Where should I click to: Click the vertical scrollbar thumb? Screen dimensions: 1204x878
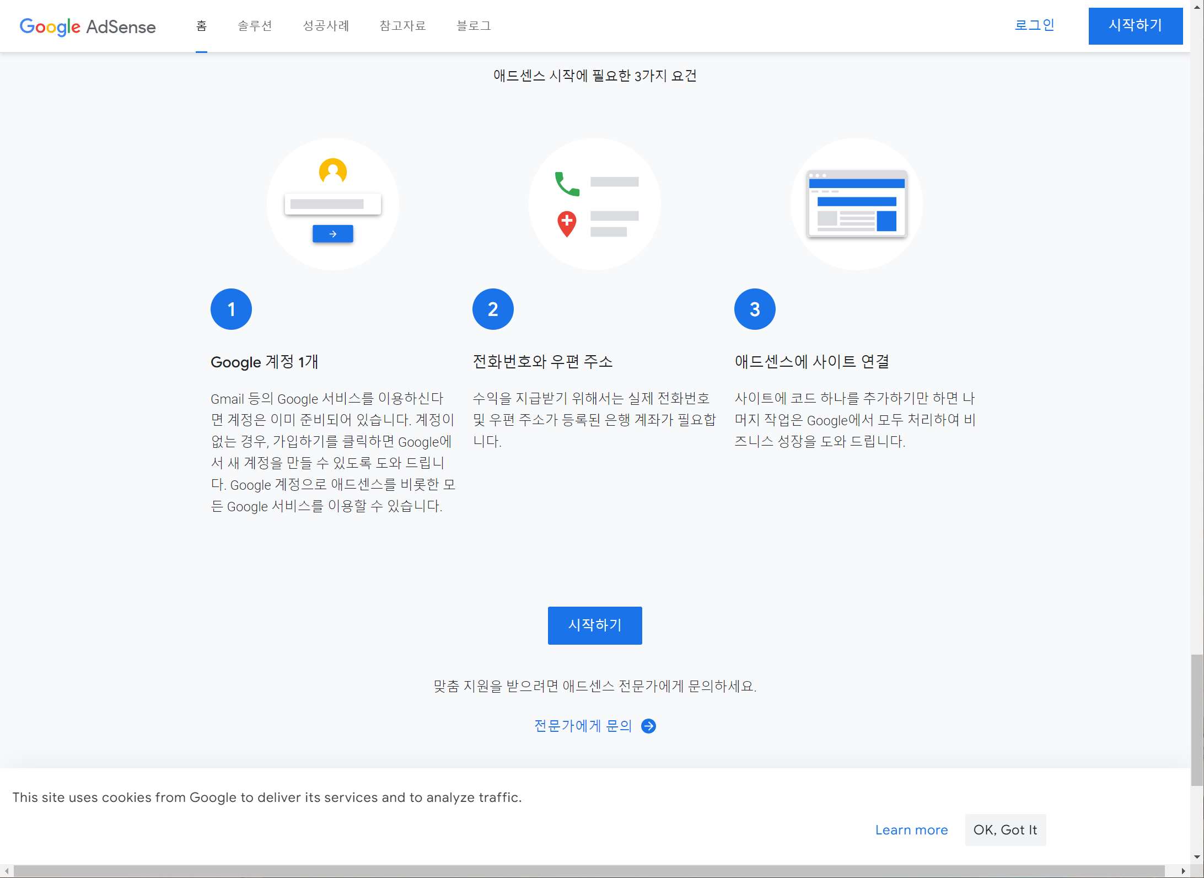1197,720
